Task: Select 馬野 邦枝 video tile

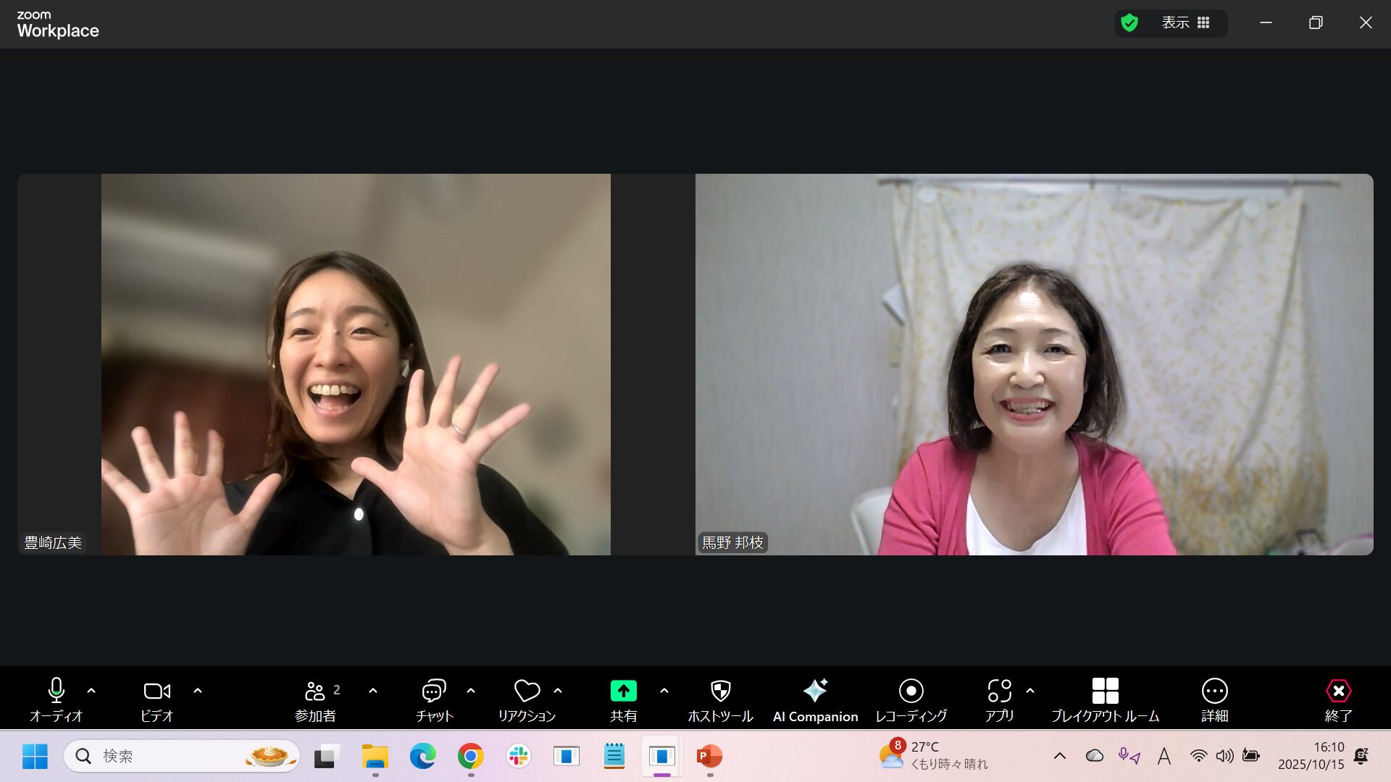Action: click(x=1034, y=364)
